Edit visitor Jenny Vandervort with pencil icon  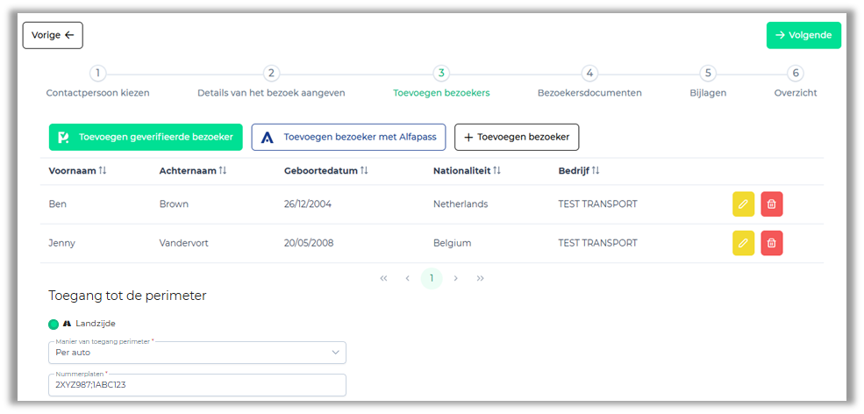tap(743, 243)
